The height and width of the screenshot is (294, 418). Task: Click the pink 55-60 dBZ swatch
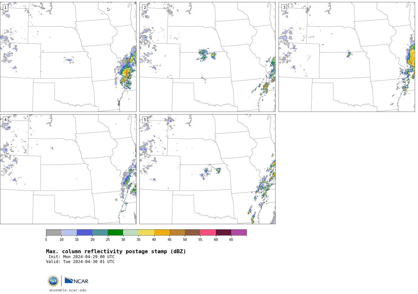pyautogui.click(x=208, y=233)
